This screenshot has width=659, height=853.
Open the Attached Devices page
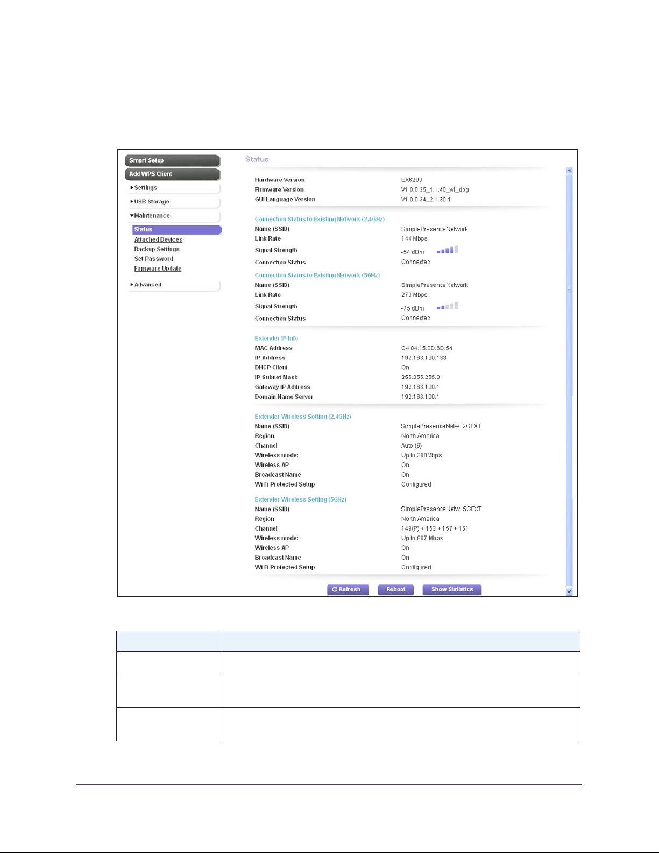point(158,239)
